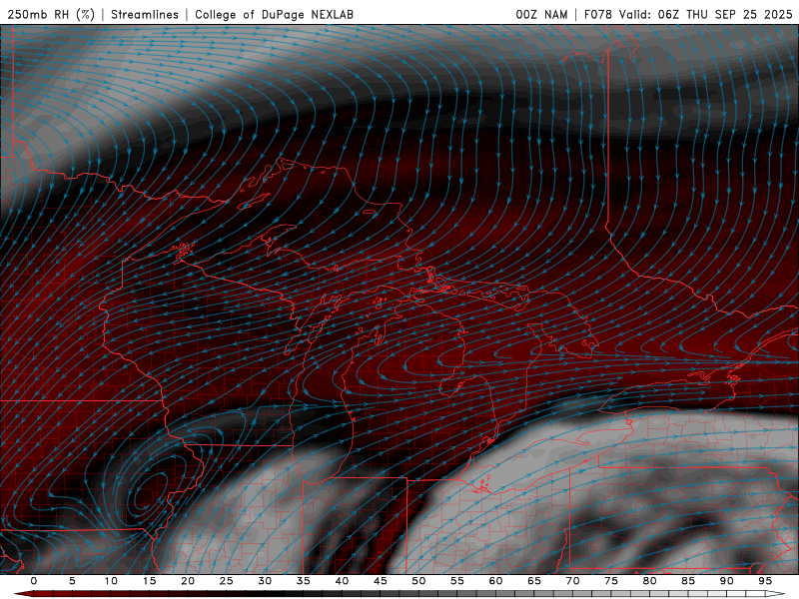Click the '20' humidity scale value
This screenshot has height=599, width=799.
pyautogui.click(x=188, y=581)
